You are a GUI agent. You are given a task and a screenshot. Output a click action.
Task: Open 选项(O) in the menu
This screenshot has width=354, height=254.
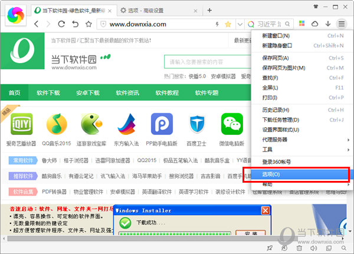click(x=302, y=174)
